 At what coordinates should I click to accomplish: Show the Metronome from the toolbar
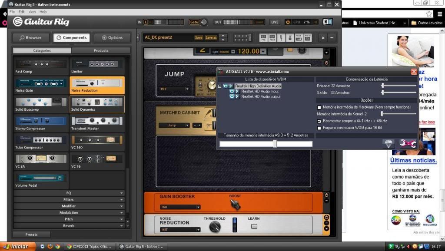(x=290, y=38)
